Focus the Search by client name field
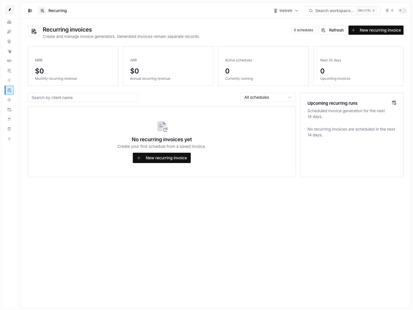 [83, 97]
